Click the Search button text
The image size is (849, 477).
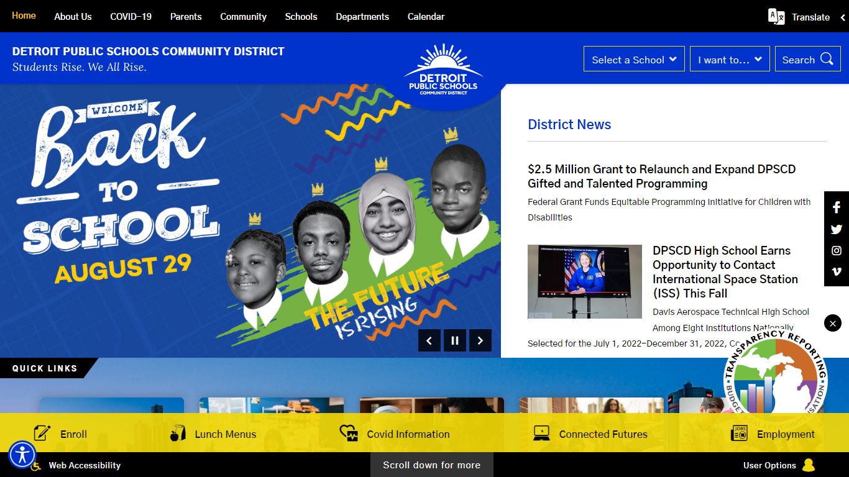798,60
